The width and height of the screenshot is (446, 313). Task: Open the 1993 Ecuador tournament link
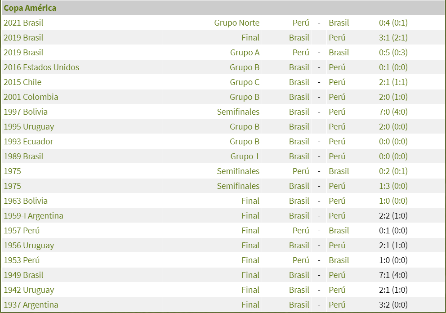(x=28, y=142)
